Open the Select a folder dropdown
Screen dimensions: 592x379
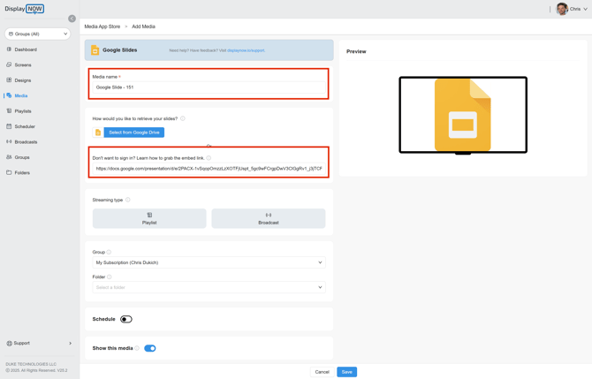(209, 287)
